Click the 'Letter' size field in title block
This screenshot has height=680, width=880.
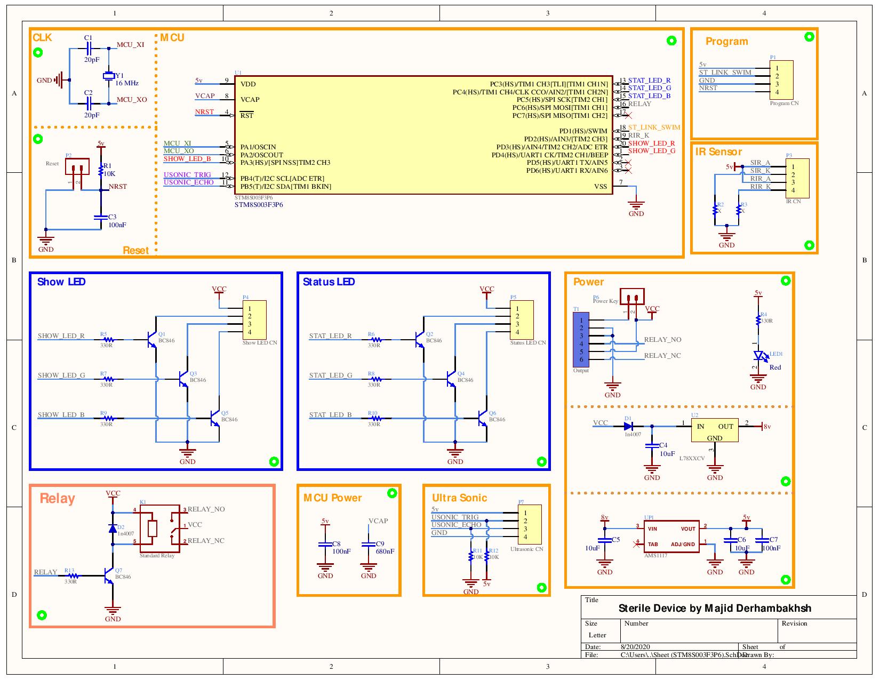[x=597, y=635]
